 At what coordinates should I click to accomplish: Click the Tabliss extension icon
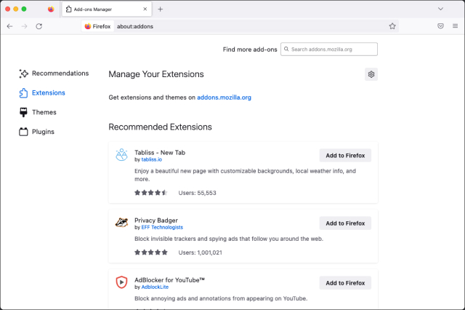click(x=121, y=156)
